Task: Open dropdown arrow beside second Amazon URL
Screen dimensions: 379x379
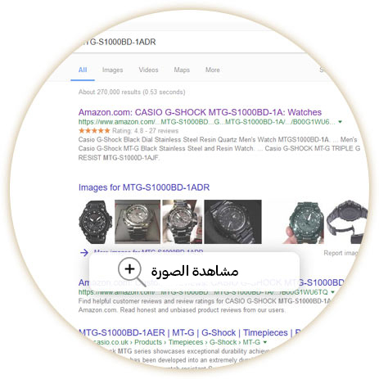Action: click(332, 292)
